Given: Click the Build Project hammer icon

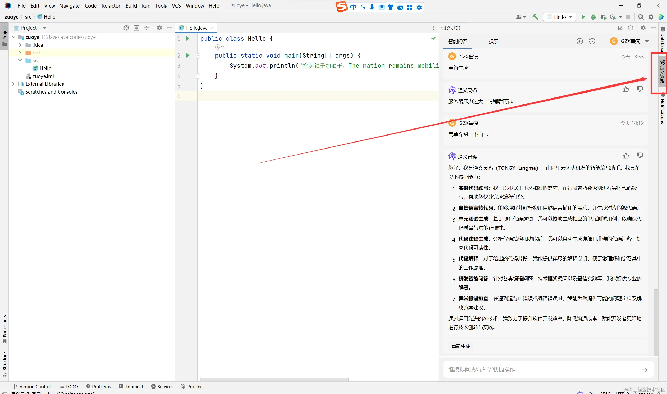Looking at the screenshot, I should pos(535,17).
